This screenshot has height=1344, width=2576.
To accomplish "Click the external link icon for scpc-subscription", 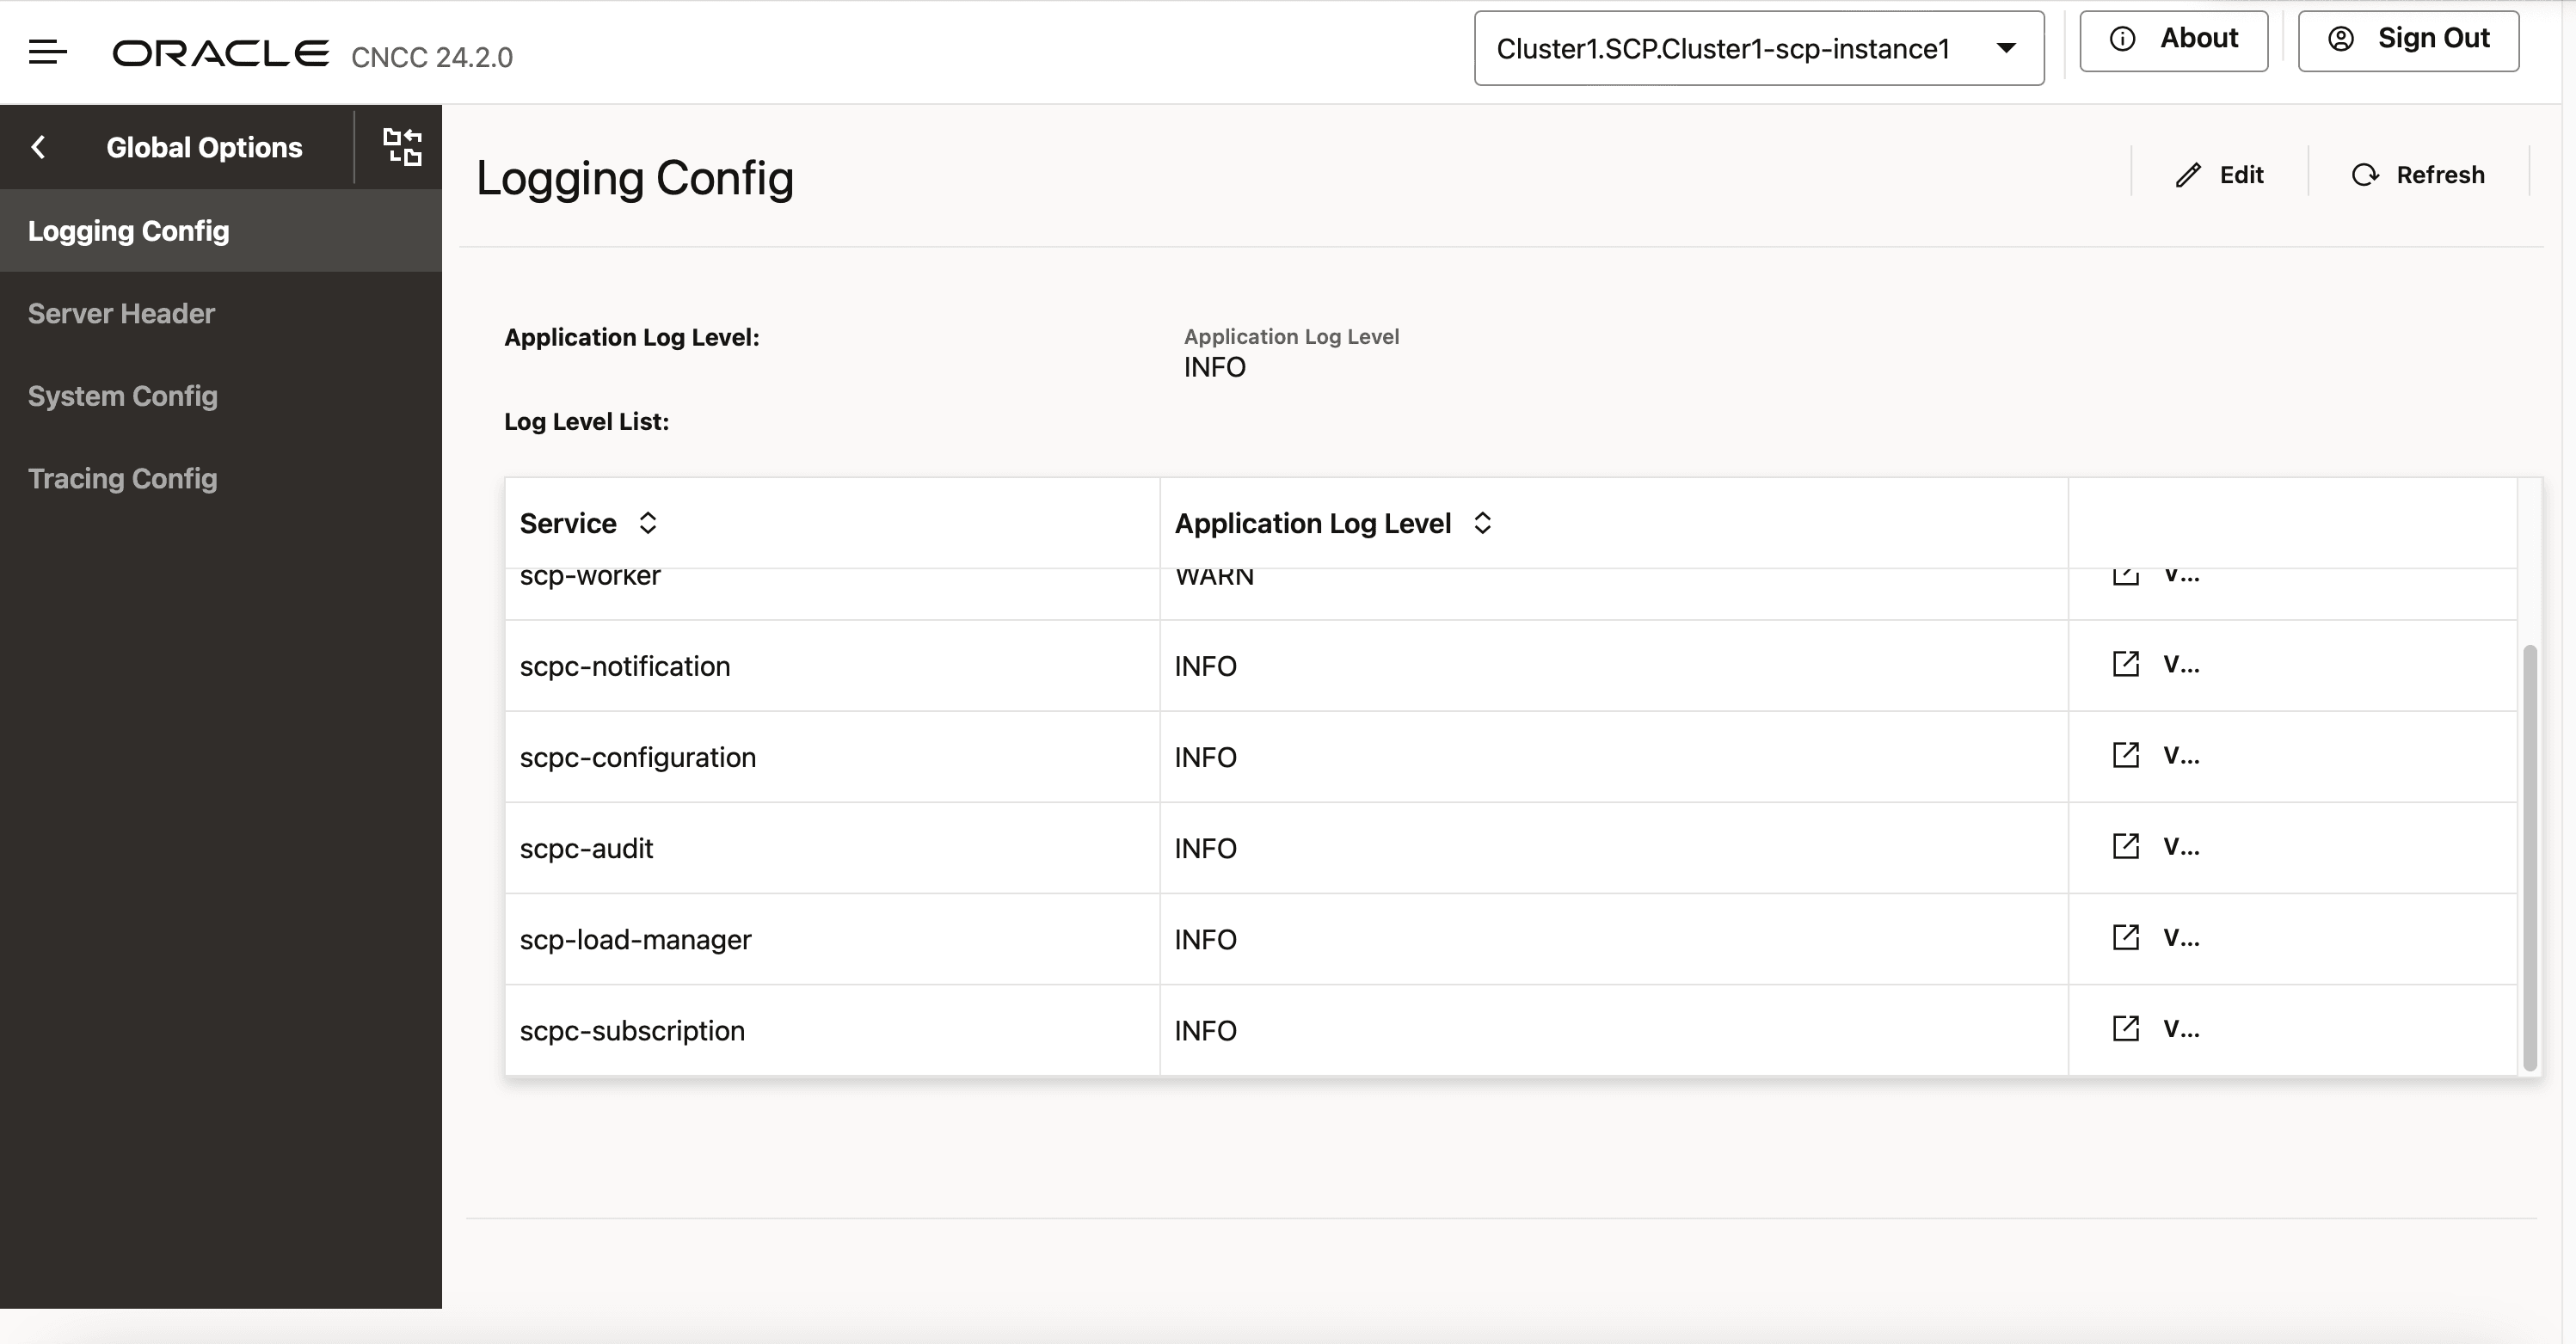I will (x=2126, y=1028).
